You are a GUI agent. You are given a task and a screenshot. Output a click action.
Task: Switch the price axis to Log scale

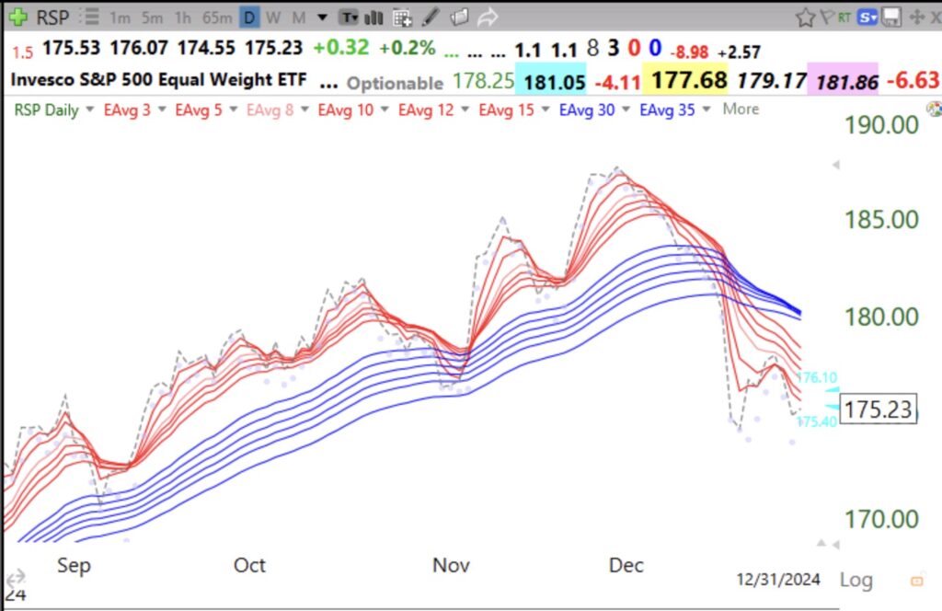click(856, 580)
